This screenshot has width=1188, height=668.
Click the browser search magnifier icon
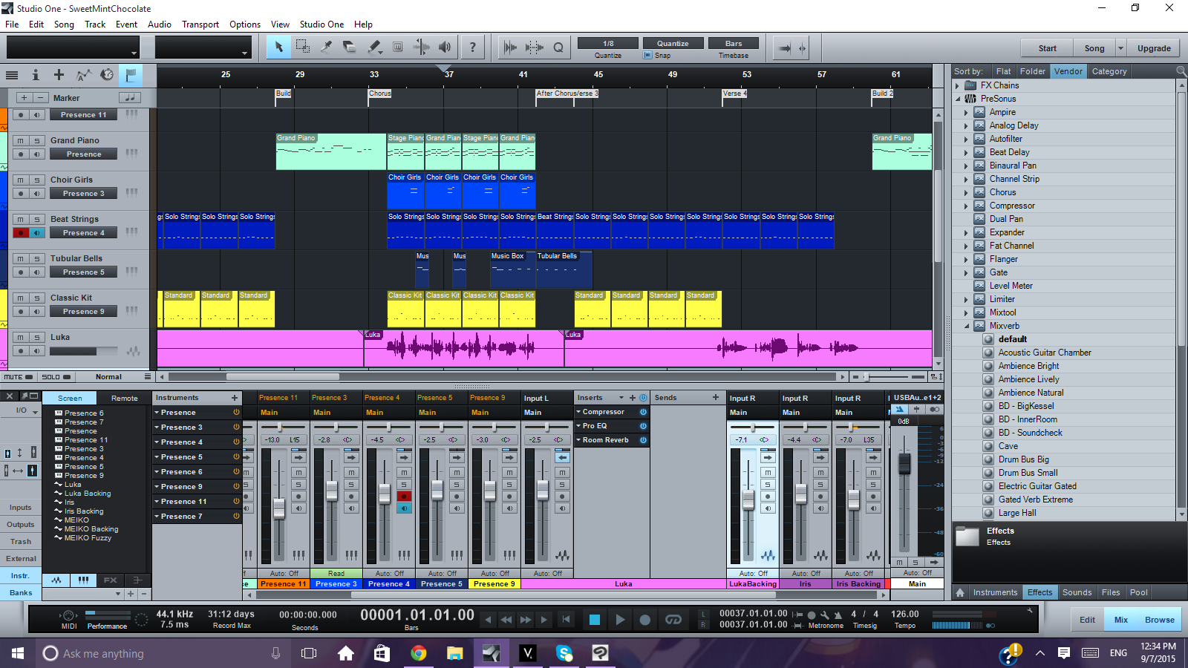[x=1181, y=71]
